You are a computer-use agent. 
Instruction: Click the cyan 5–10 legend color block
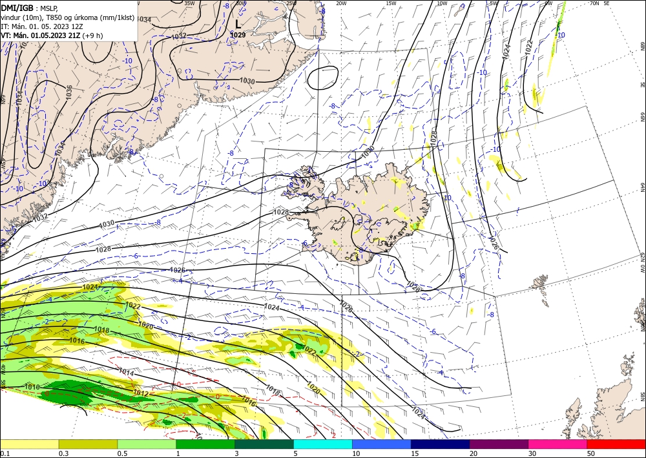[x=323, y=444]
